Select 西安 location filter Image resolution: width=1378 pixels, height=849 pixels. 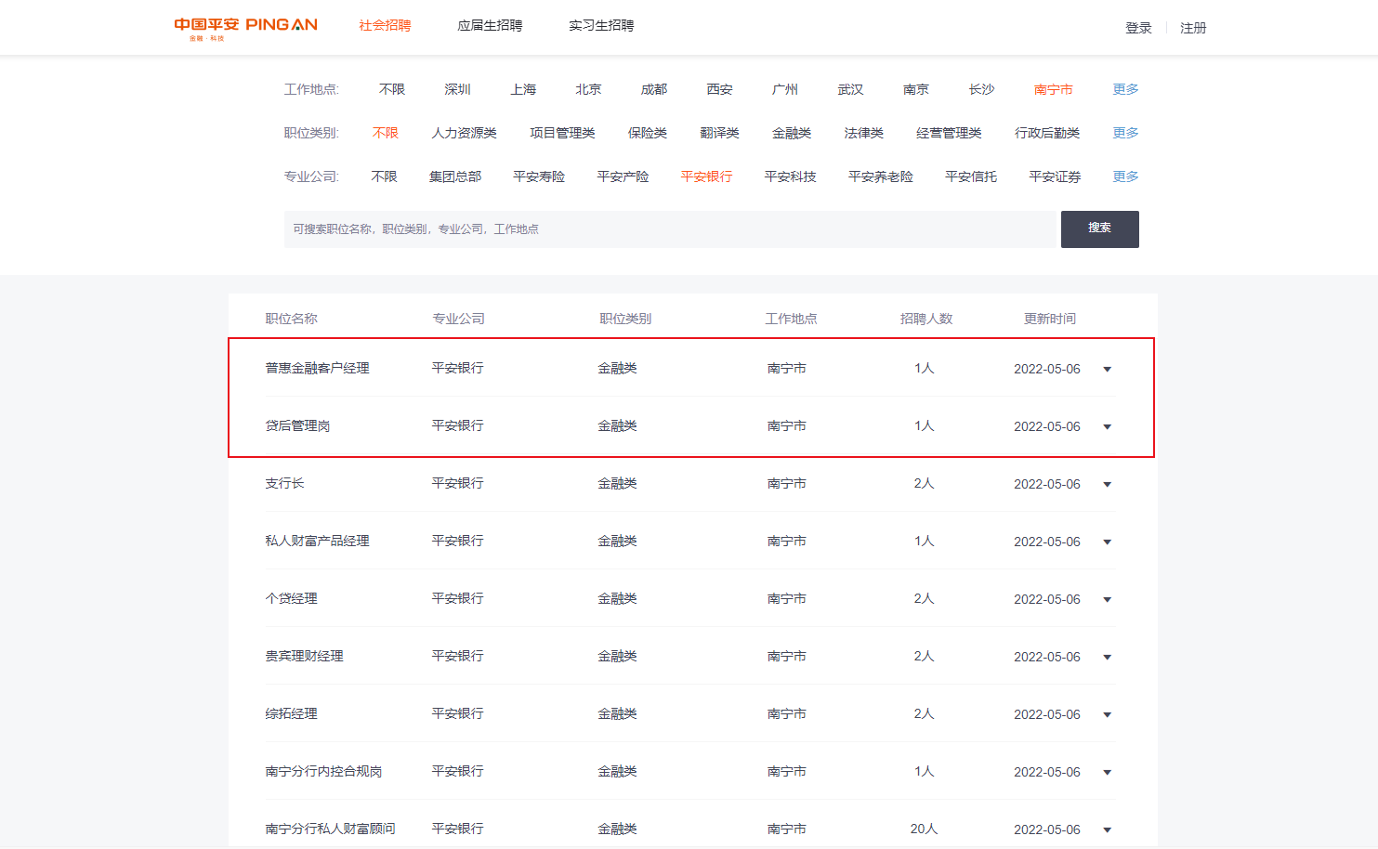(x=719, y=89)
